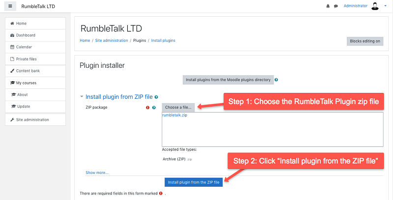The image size is (393, 200).
Task: Click Install plugins from Moodle plugins directory
Action: 228,80
